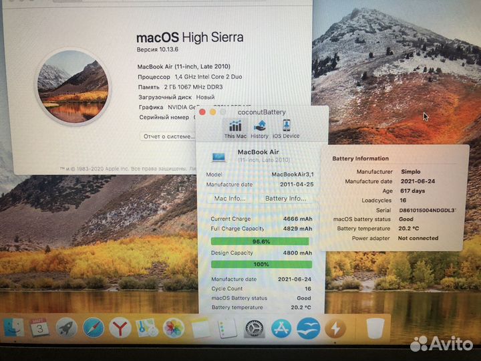Screen dimensions: 481x361
Task: Click the coconutBattery window title
Action: coord(262,112)
